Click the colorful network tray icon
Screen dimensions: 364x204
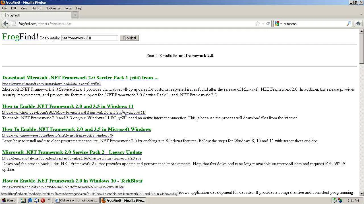340,201
